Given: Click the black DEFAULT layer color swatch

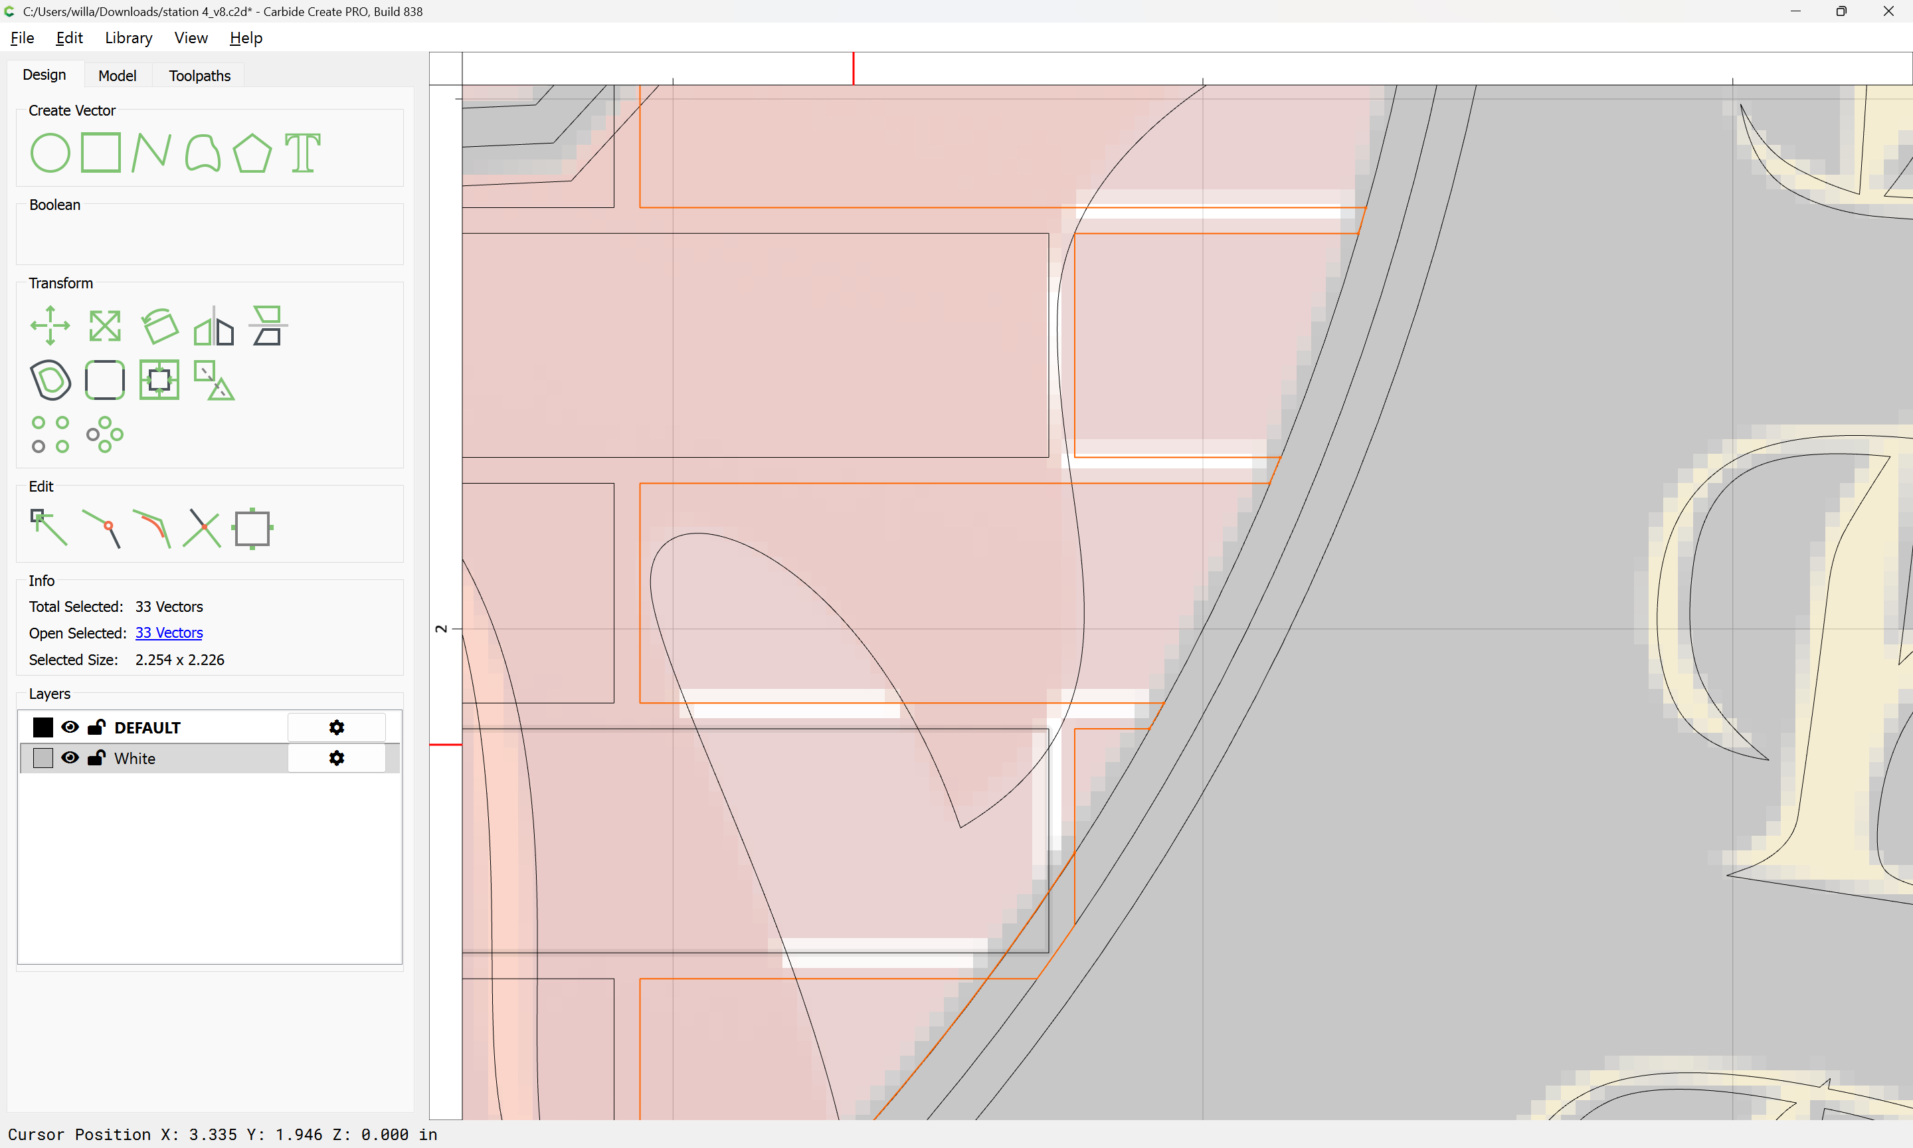Looking at the screenshot, I should point(43,727).
